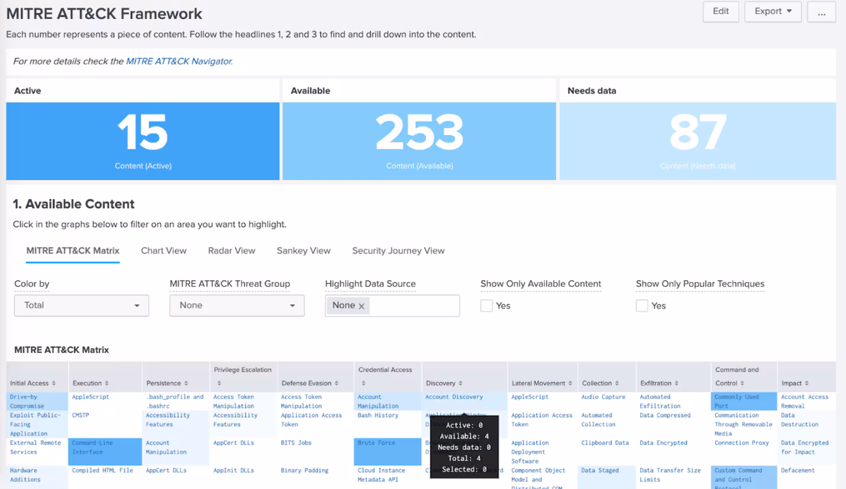Open the Export dropdown
Image resolution: width=846 pixels, height=489 pixels.
pyautogui.click(x=773, y=11)
